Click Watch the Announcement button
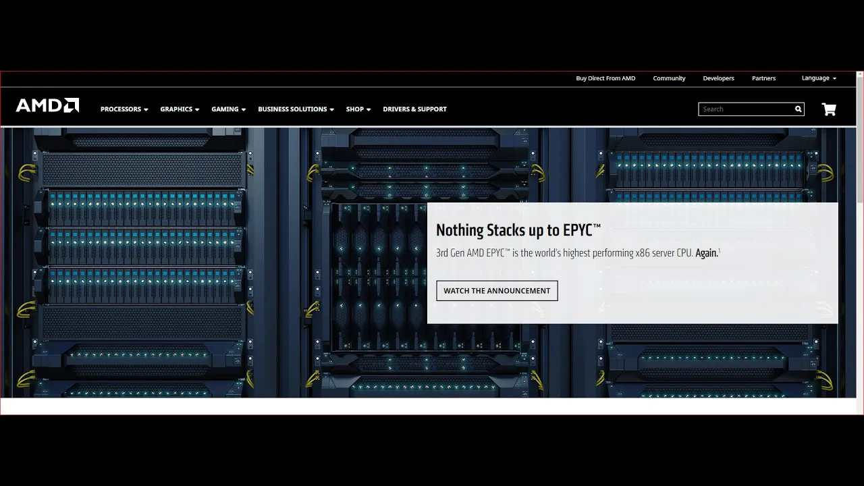864x486 pixels. pos(497,291)
